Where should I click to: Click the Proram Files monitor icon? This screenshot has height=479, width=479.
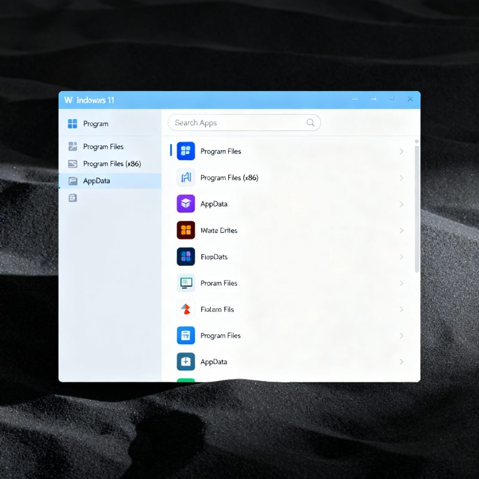[x=186, y=283]
